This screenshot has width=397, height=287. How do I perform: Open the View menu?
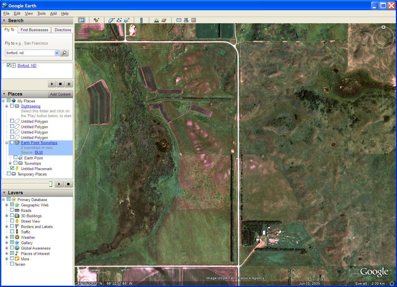click(29, 13)
